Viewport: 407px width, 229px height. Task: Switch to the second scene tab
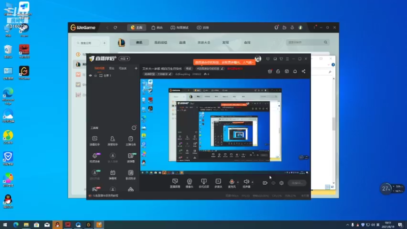point(111,68)
